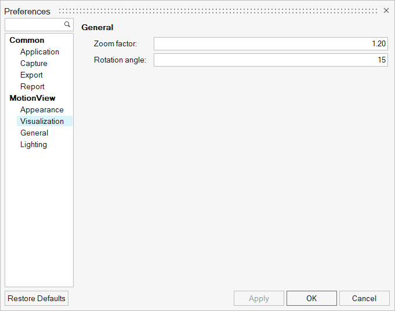Click the Apply button
395x311 pixels.
point(259,298)
